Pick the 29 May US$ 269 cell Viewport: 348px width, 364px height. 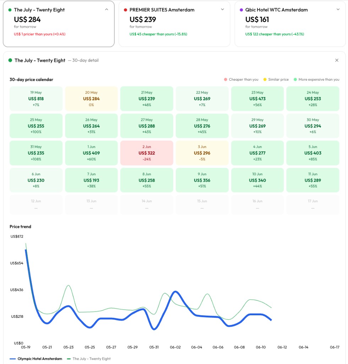tap(257, 126)
